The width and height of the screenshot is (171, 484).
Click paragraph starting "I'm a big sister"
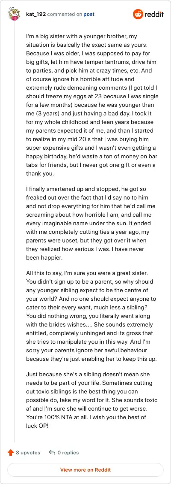tap(92, 105)
